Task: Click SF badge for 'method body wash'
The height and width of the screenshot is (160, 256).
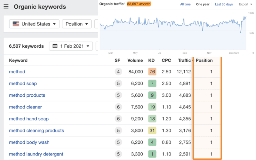Action: pos(118,142)
